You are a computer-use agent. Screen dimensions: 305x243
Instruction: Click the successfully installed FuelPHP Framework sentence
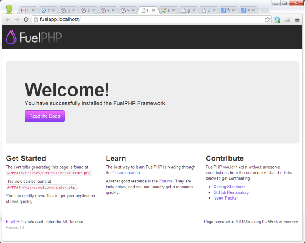[95, 103]
